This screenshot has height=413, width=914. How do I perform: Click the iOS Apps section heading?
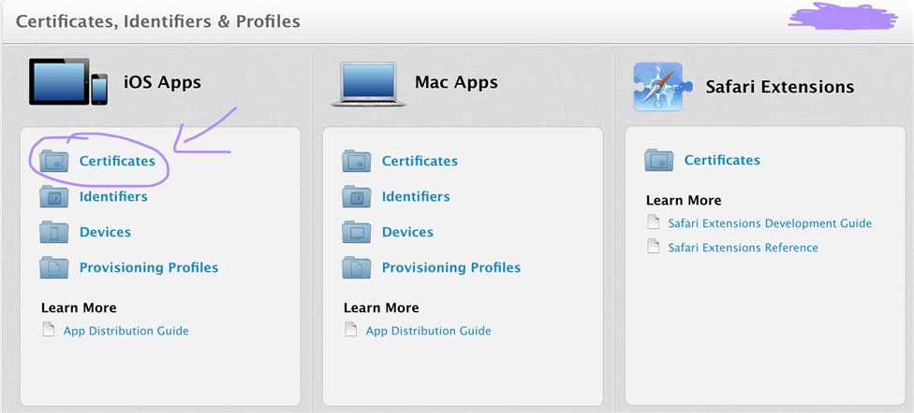tap(162, 82)
